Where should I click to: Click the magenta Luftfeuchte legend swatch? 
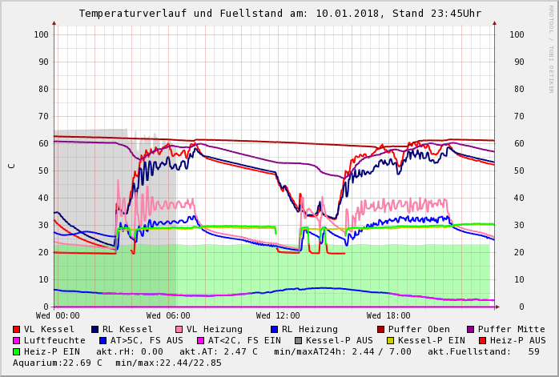click(17, 340)
